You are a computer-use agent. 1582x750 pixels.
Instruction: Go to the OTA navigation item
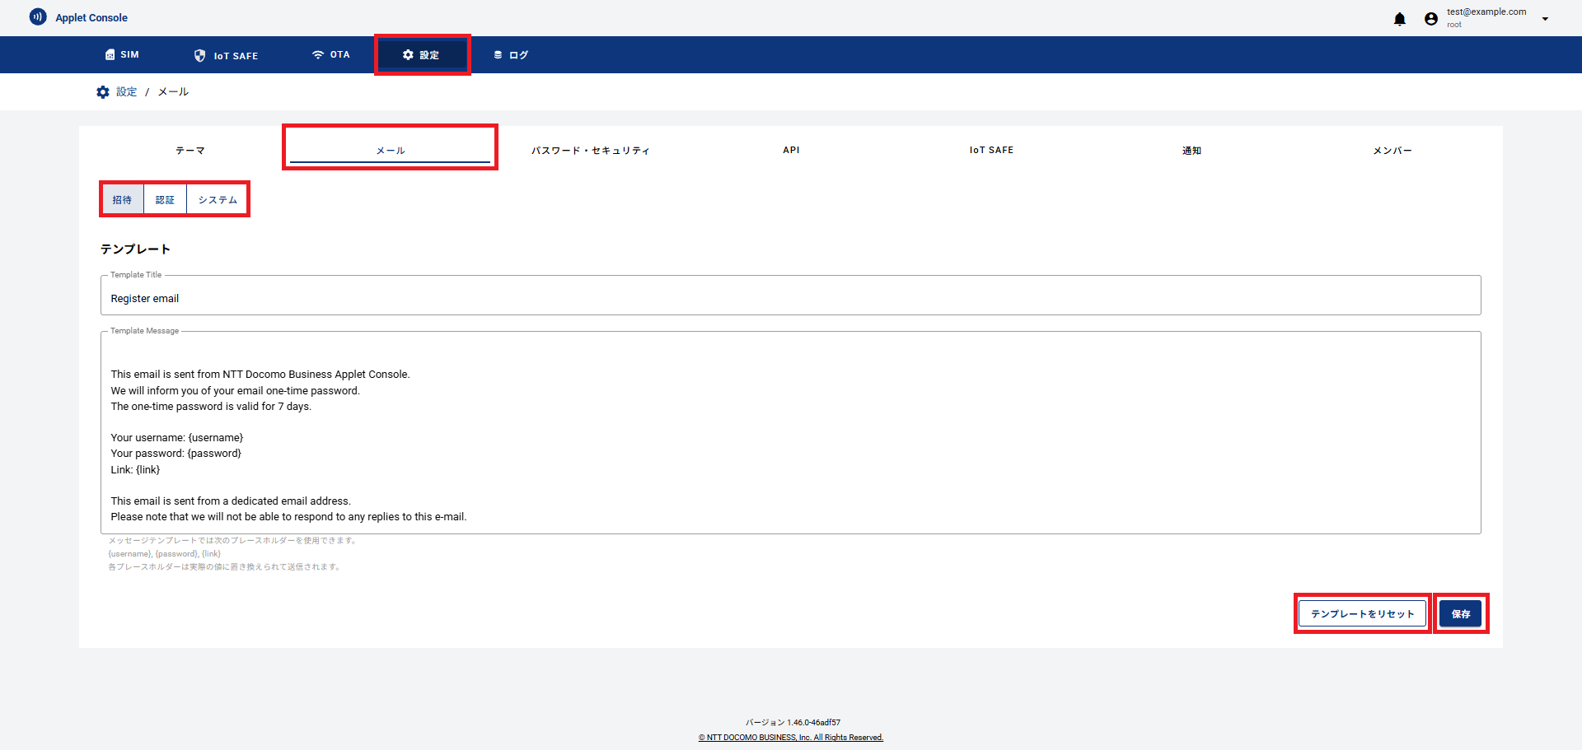click(x=330, y=55)
